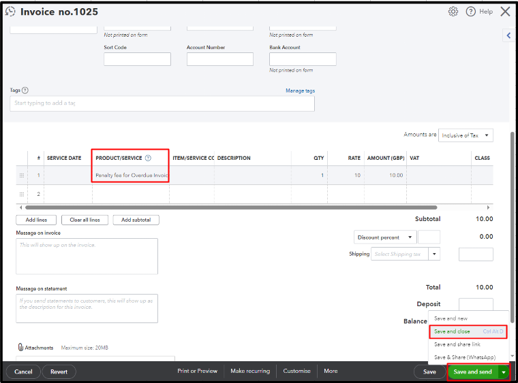Open Print or Preview

(197, 371)
